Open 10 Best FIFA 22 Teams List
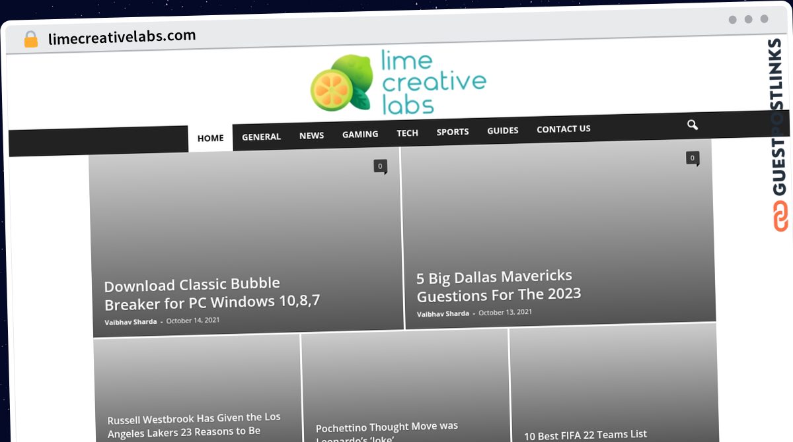793x442 pixels. coord(585,435)
